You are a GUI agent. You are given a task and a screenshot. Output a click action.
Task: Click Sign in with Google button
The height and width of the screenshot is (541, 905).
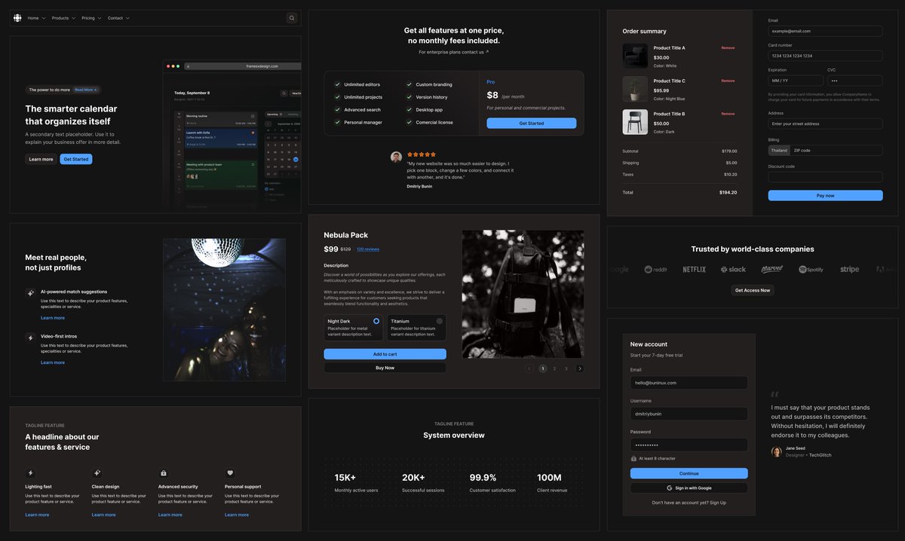pyautogui.click(x=689, y=488)
